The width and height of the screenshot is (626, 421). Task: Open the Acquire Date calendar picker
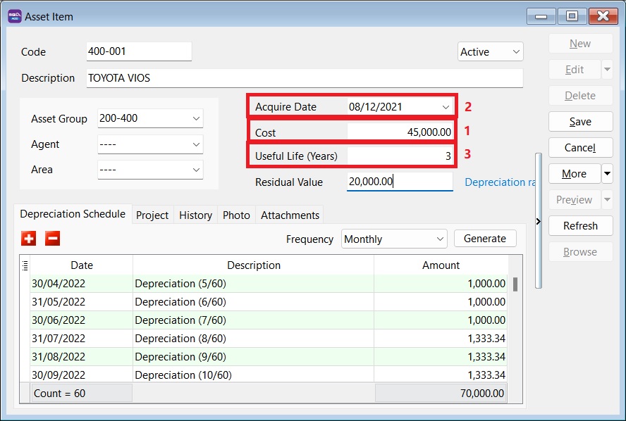point(446,107)
